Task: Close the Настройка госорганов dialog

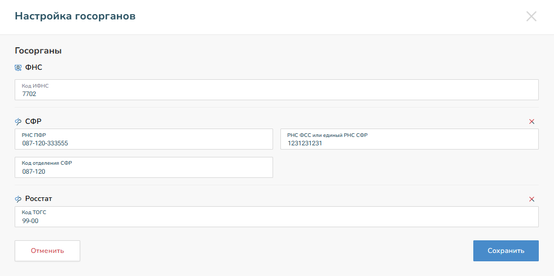Action: (x=531, y=16)
